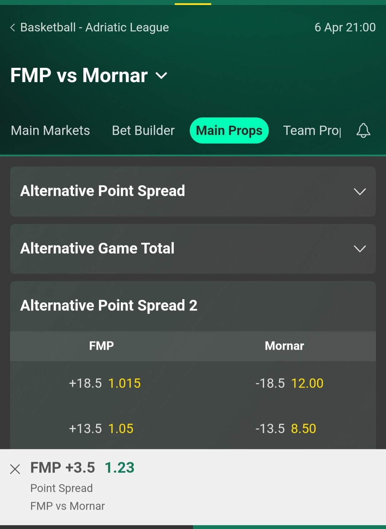Select FMP +18.5 at odds 1.015

[105, 383]
